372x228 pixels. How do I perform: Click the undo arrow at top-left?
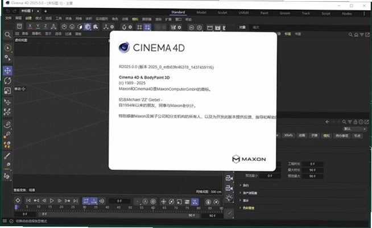[x=8, y=11]
